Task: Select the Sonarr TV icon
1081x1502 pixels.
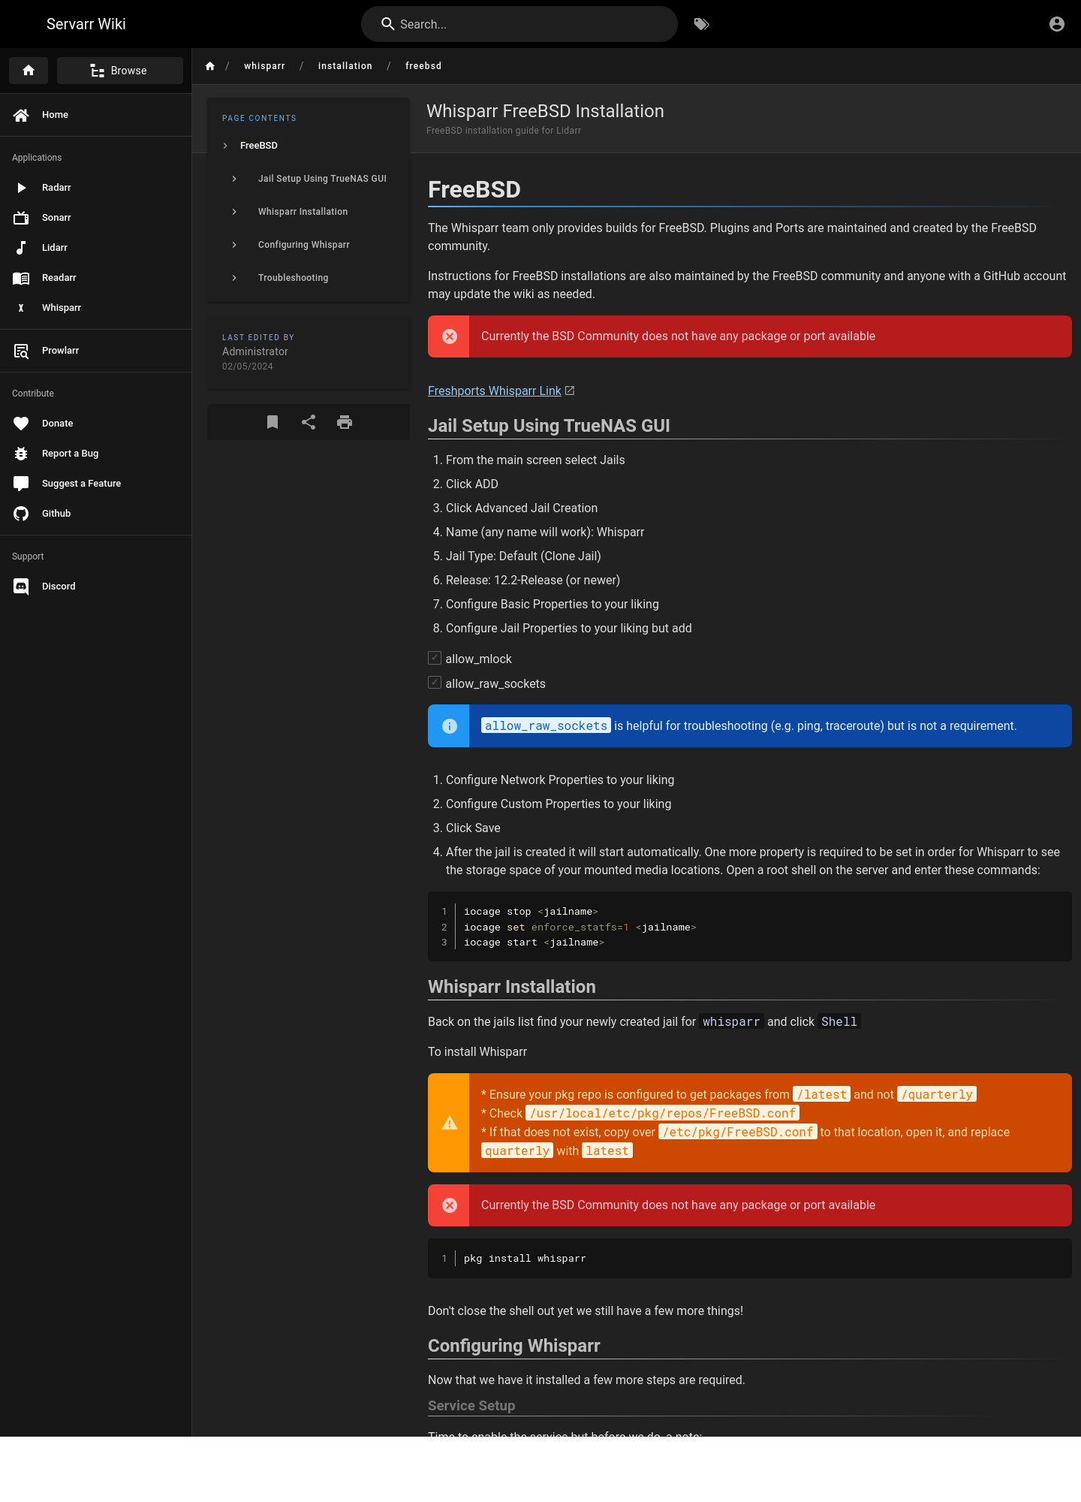Action: click(x=21, y=218)
